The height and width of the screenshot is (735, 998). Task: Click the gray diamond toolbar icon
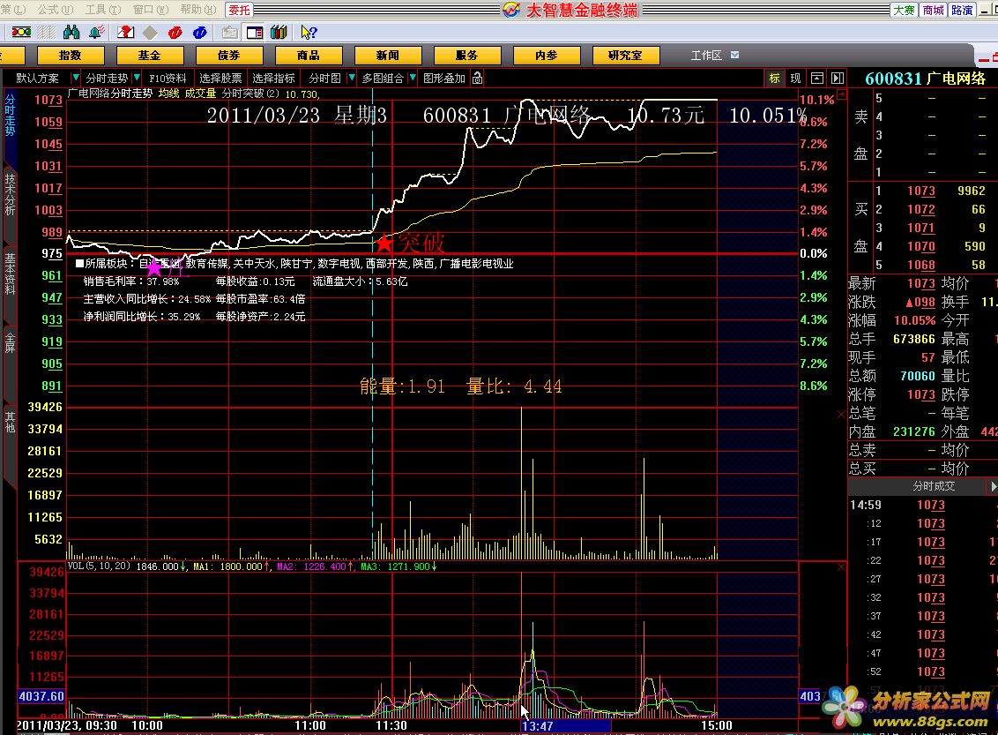click(x=150, y=33)
